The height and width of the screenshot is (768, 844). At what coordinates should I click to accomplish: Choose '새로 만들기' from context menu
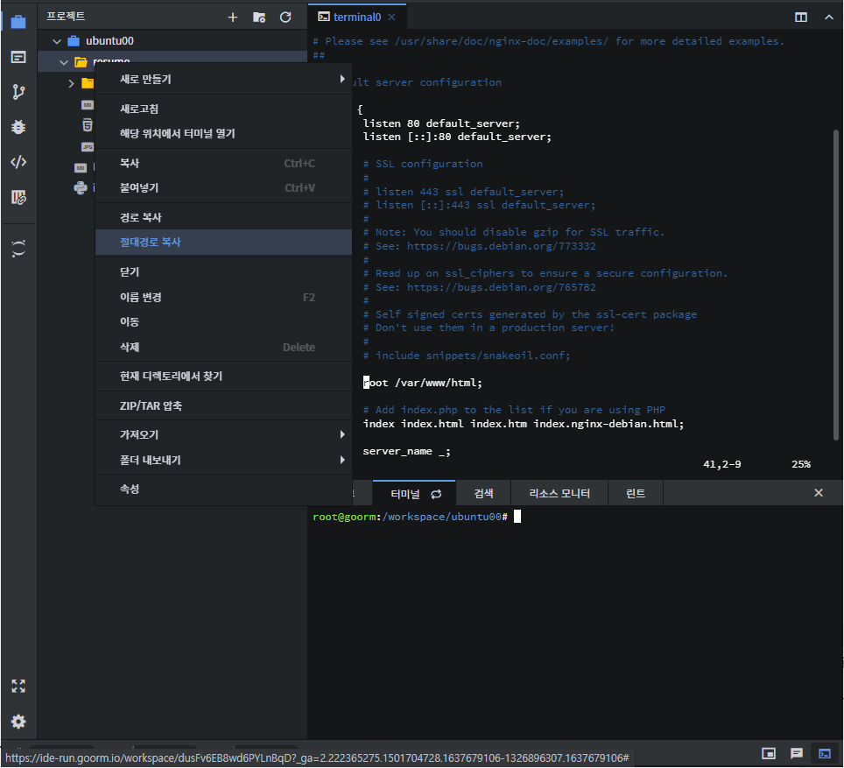pos(223,79)
